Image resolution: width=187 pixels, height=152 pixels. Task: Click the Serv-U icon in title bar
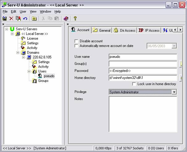coord(4,5)
